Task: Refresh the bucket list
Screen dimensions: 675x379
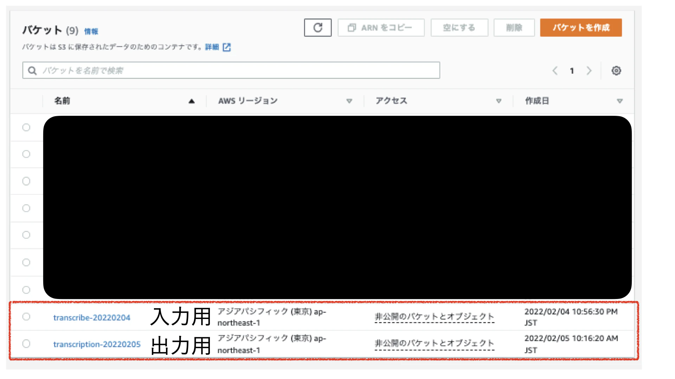Action: [317, 27]
